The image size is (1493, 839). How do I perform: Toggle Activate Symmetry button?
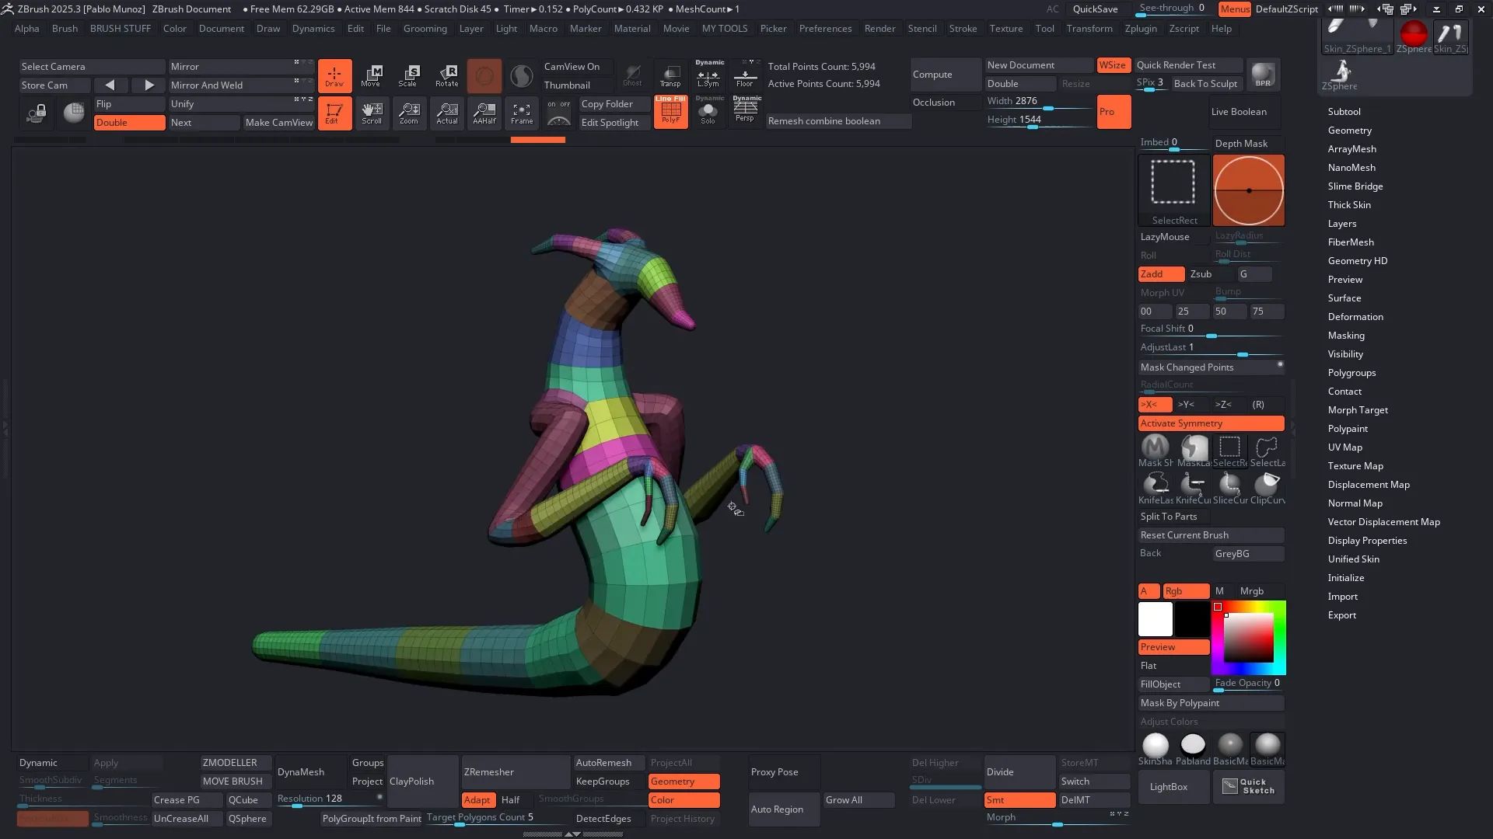(x=1211, y=423)
